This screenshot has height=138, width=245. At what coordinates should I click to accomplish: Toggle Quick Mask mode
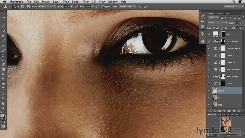[3, 122]
